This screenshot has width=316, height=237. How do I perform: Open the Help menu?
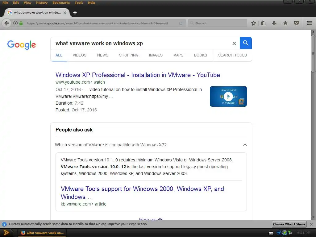click(91, 2)
